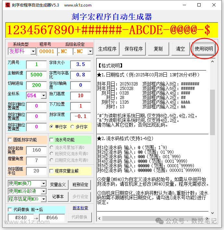Expand the 系统类型 发那科 dropdown

tap(33, 51)
